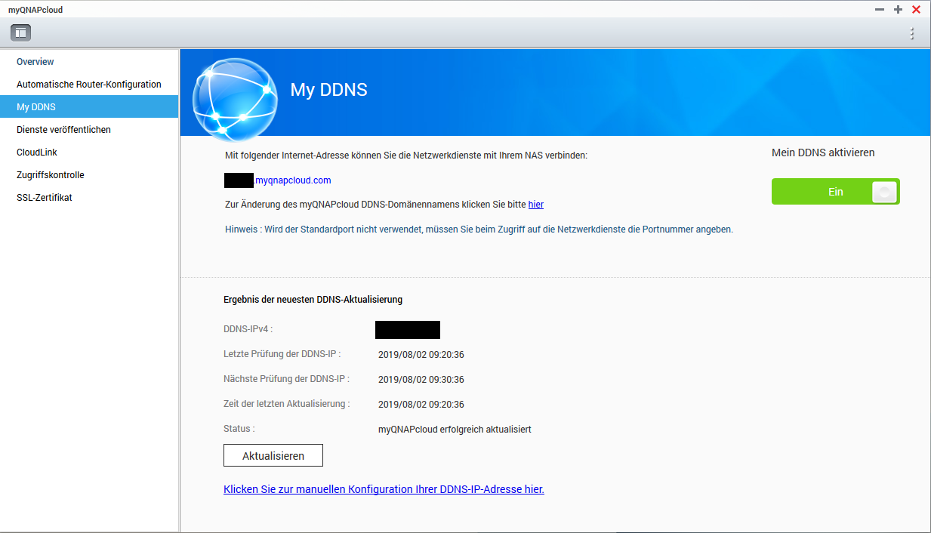Click the 'hier' link to change domain name
This screenshot has height=533, width=931.
535,205
